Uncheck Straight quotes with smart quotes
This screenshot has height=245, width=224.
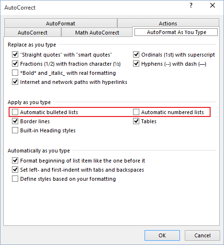point(15,55)
